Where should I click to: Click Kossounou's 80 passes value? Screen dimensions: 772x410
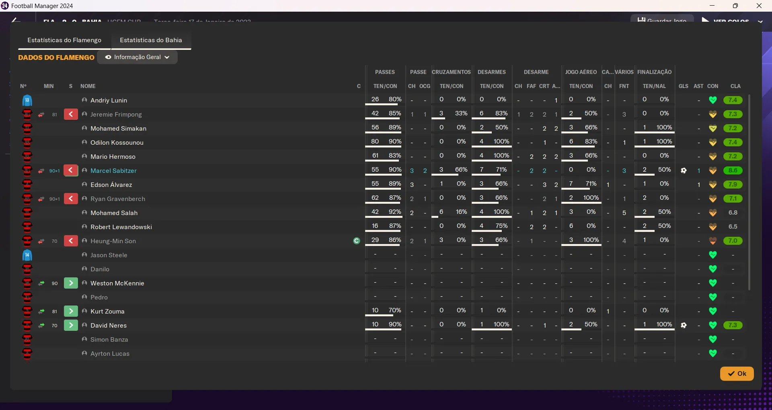point(375,141)
